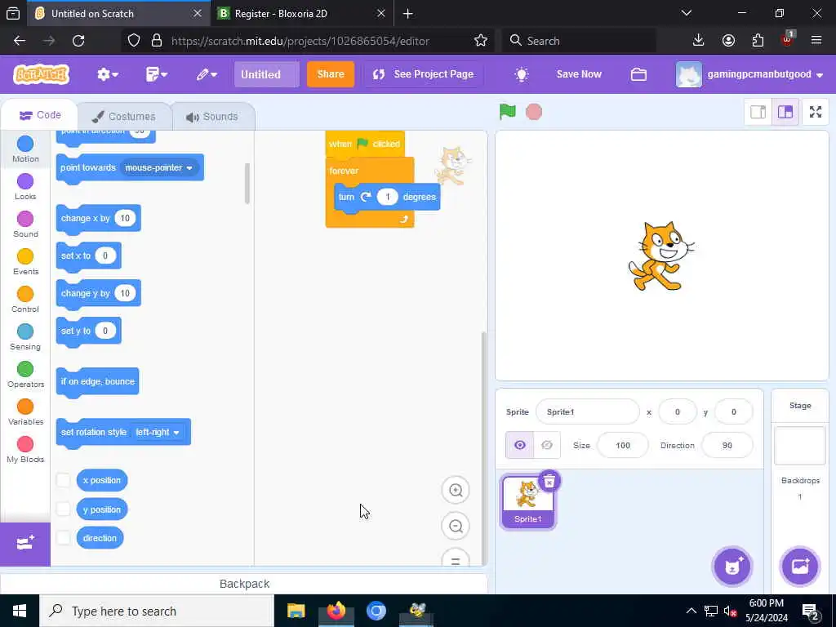Click the sprite x coordinate field

tap(677, 411)
